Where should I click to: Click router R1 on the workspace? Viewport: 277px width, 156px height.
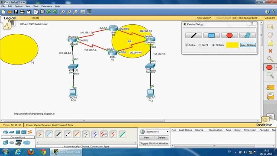tap(113, 52)
